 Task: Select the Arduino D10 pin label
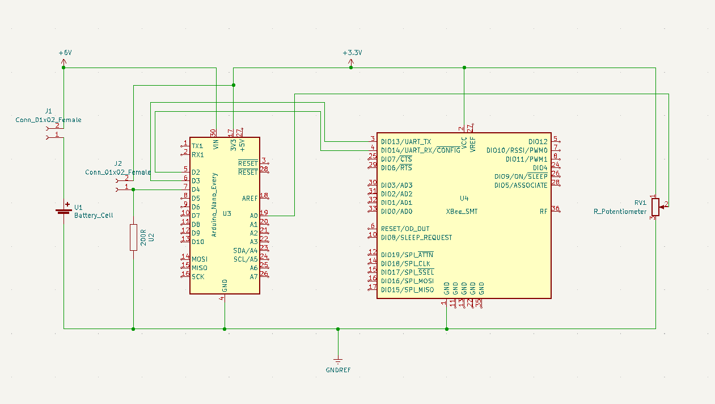point(197,242)
